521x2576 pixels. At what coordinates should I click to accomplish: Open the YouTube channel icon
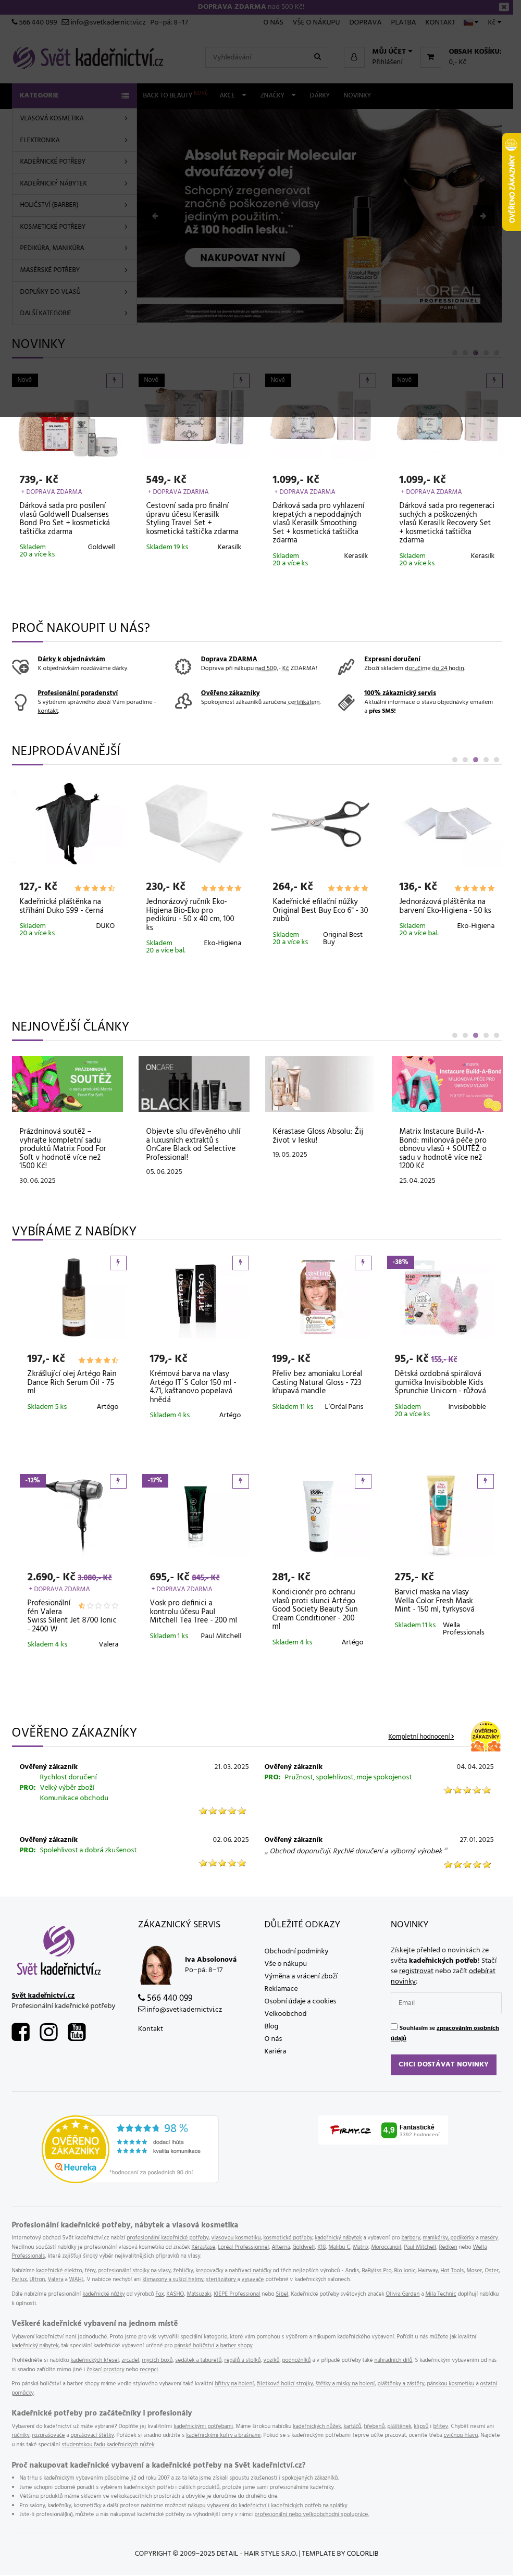pos(77,2032)
